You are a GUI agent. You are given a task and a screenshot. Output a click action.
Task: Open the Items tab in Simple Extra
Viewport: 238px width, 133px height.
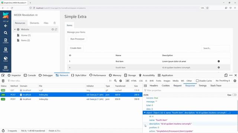pos(70,25)
